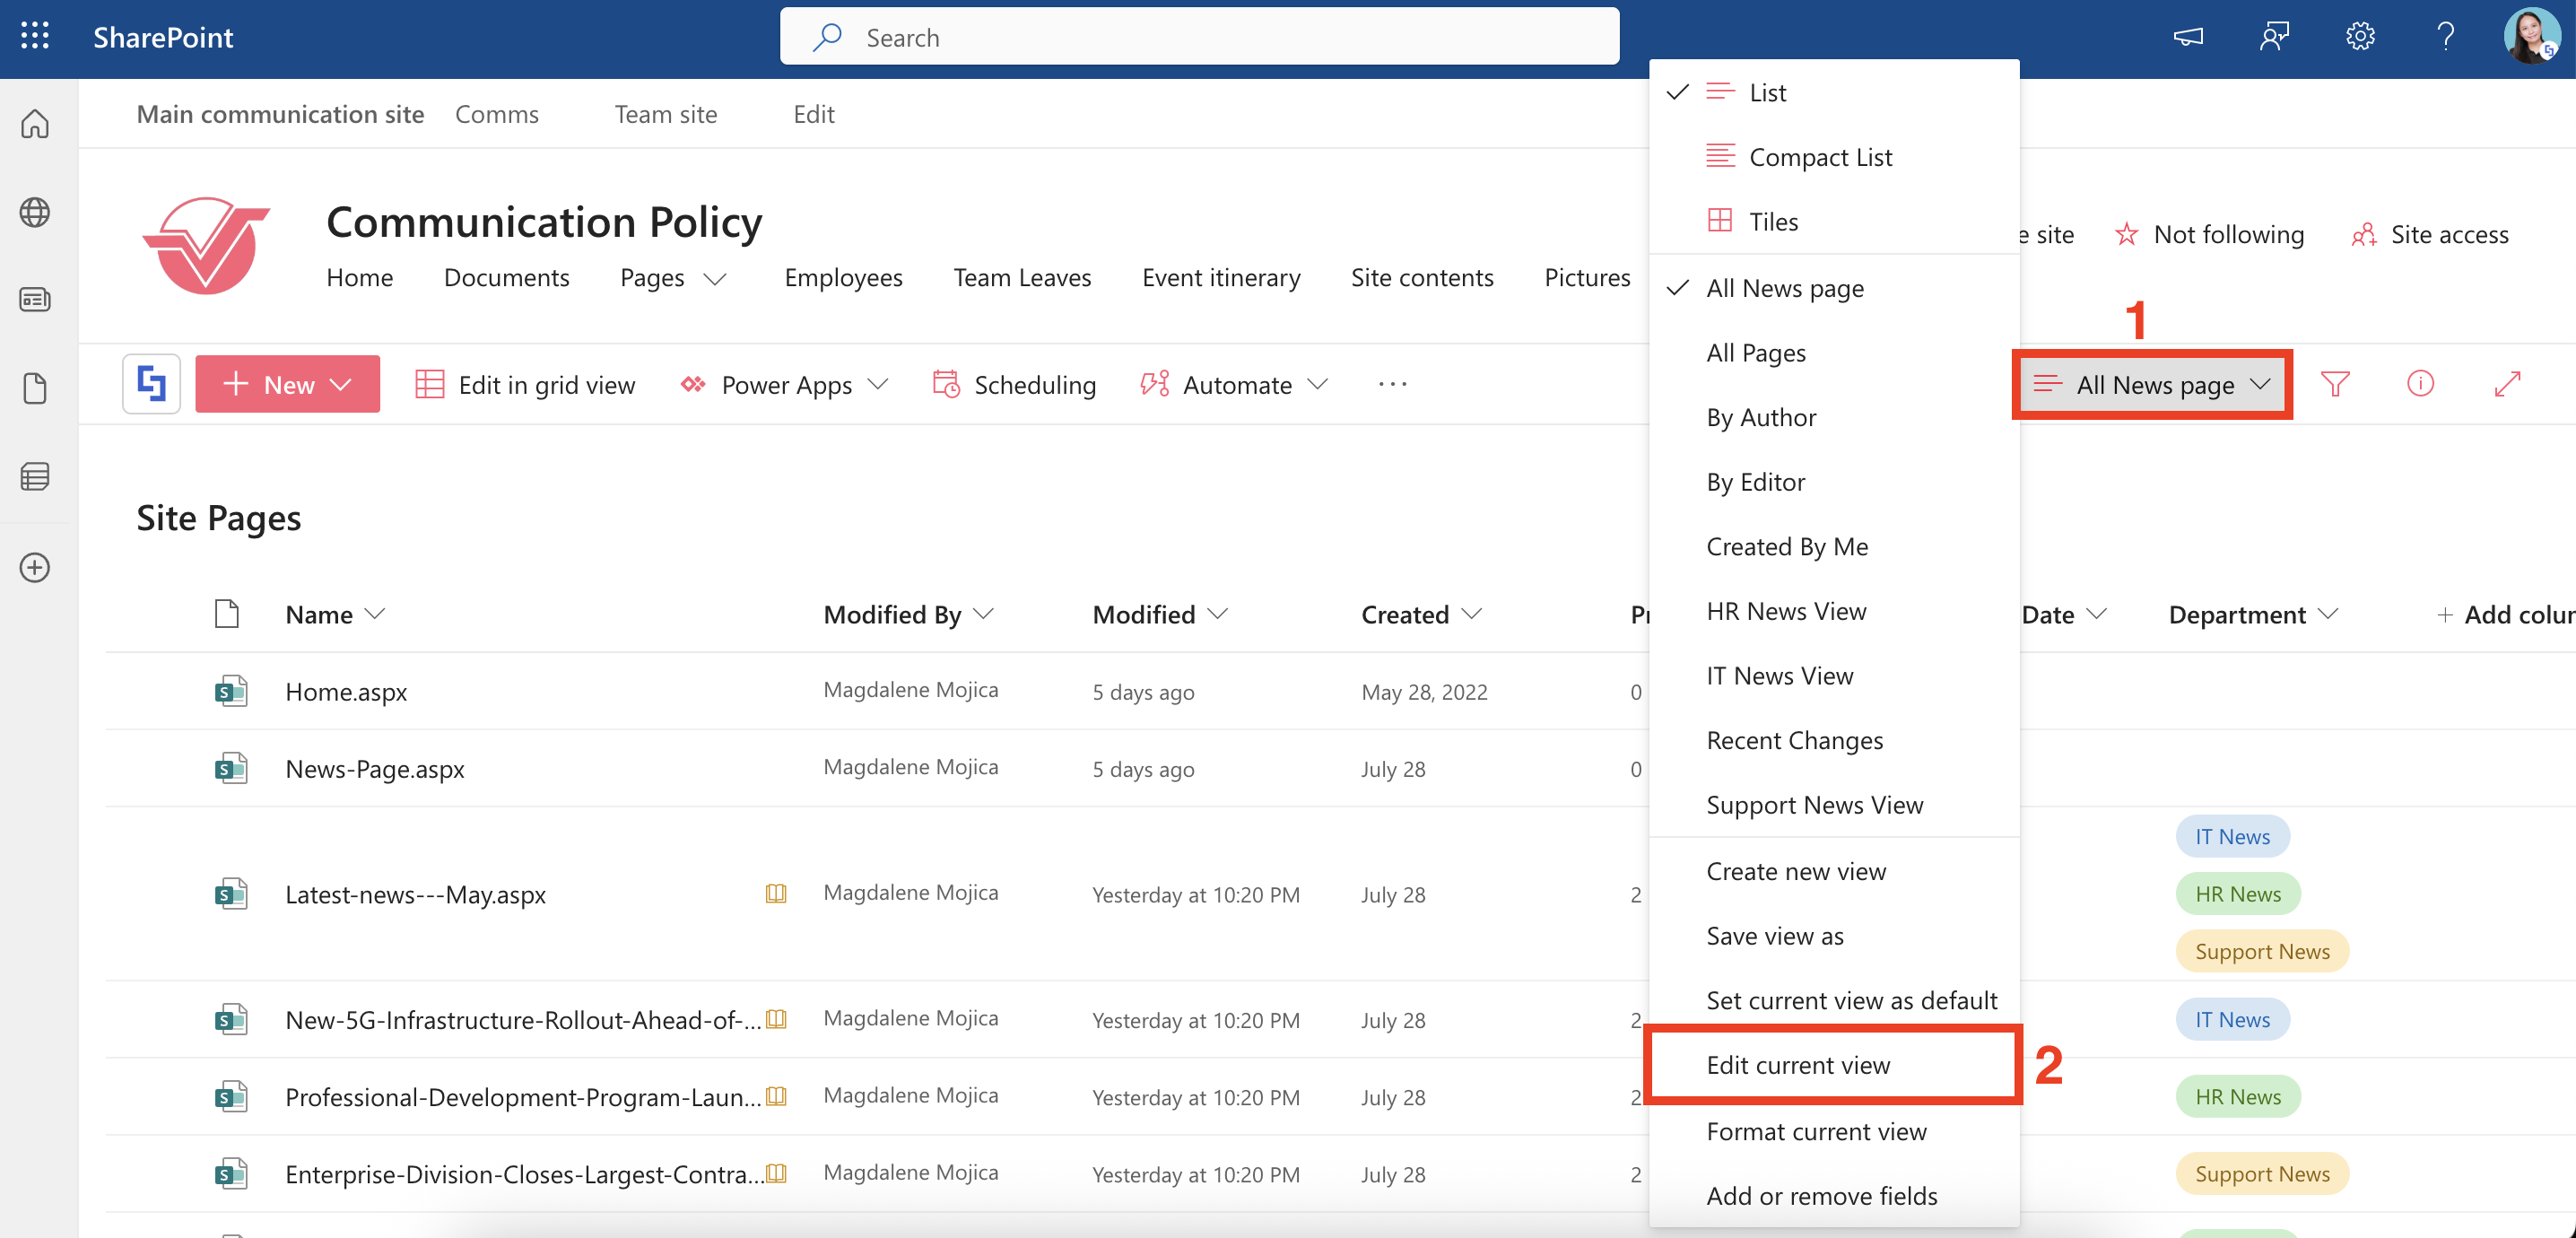Select the Compact List layout option
Image resolution: width=2576 pixels, height=1238 pixels.
tap(1820, 157)
